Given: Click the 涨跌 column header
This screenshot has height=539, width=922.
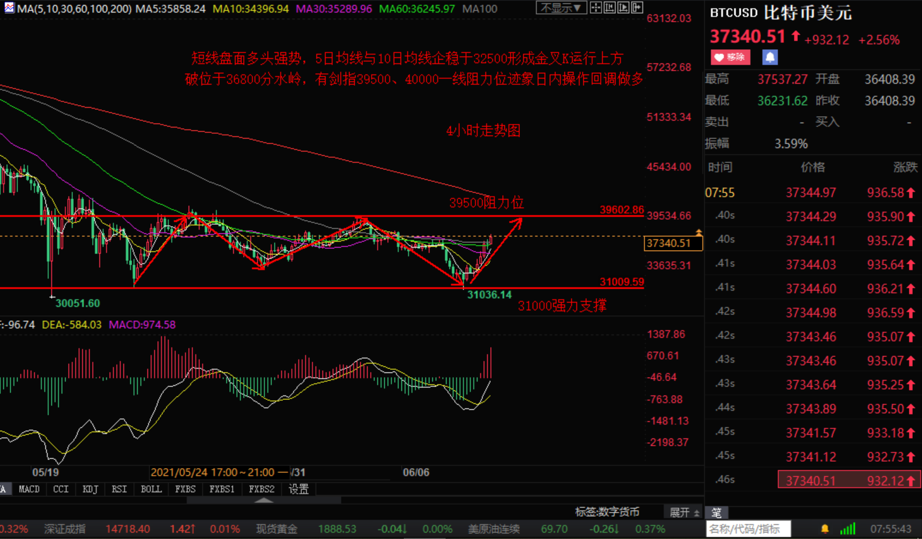Looking at the screenshot, I should [x=905, y=167].
